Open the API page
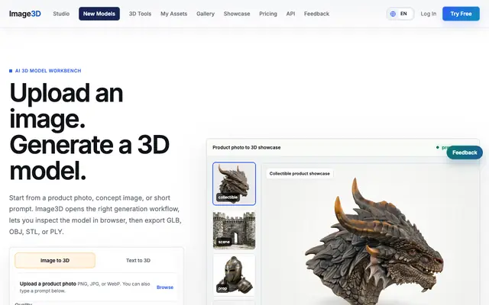Screen dimensions: 489x305 pos(290,14)
